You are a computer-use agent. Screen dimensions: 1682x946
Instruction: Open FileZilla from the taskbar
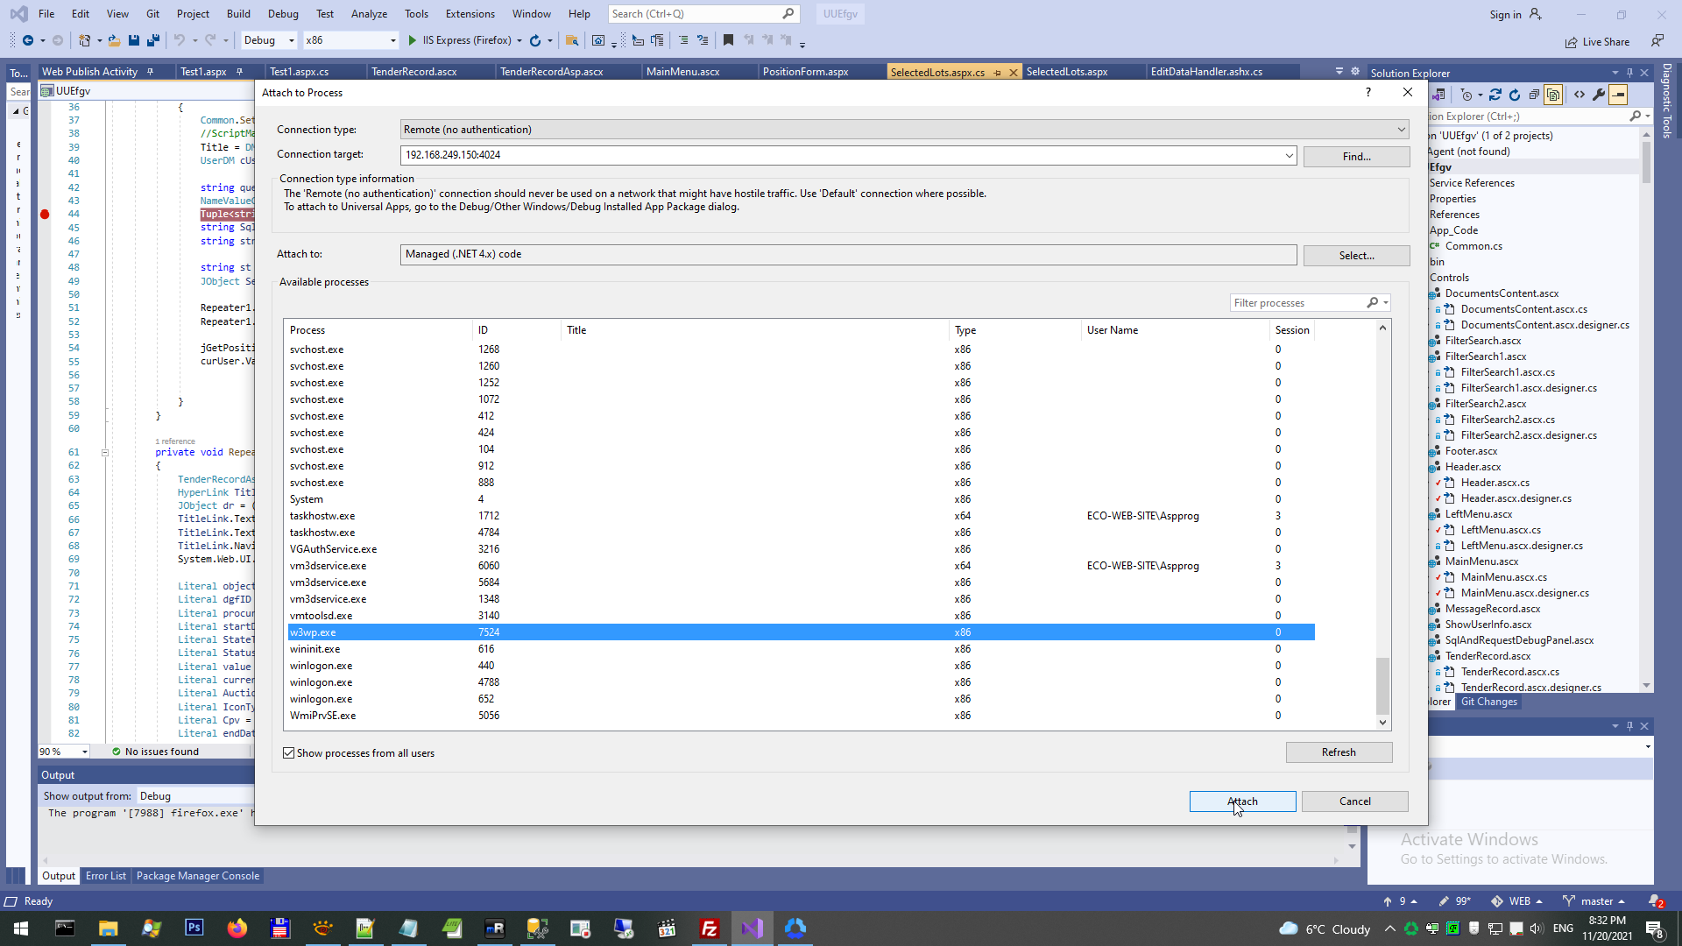[710, 928]
